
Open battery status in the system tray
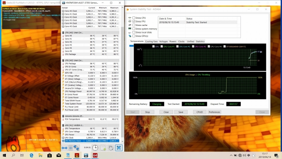[235, 155]
